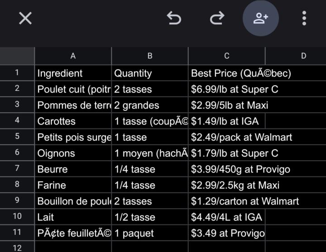
Task: Select column D header
Action: pos(303,56)
